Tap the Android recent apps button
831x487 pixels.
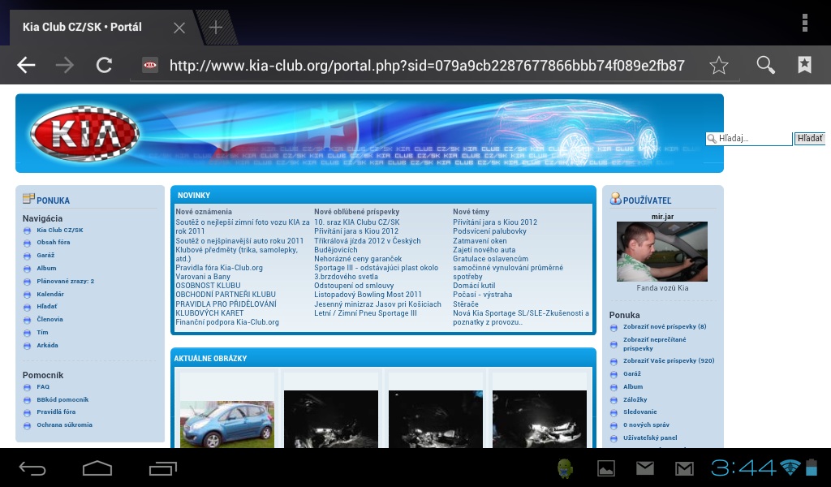162,468
